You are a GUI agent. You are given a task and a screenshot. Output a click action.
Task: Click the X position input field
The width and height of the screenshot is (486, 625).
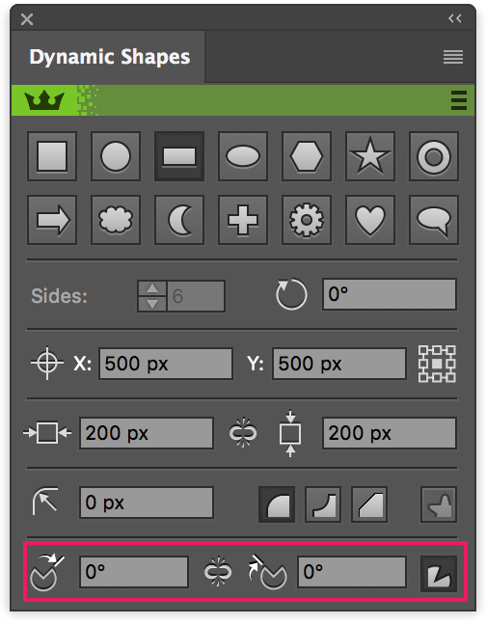coord(166,364)
